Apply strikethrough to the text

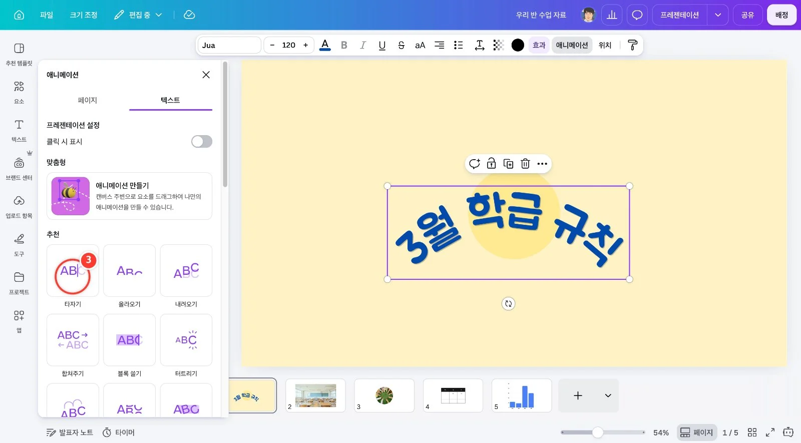coord(401,45)
